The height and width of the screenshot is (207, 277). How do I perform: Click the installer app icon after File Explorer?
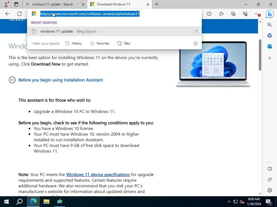[60, 202]
